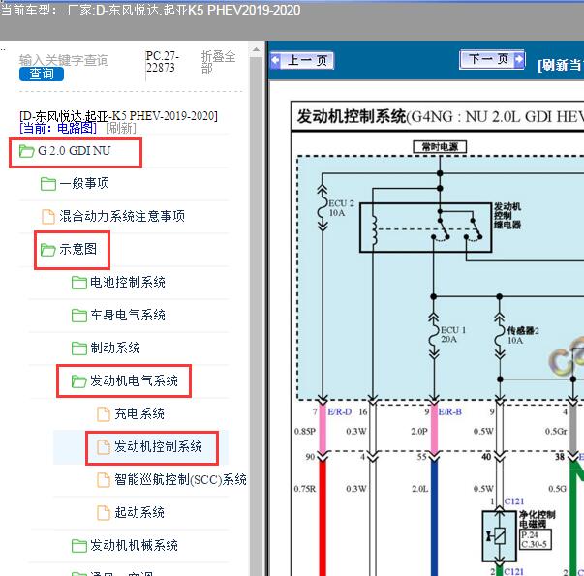Image resolution: width=584 pixels, height=576 pixels.
Task: Click the 查询 search button
Action: 42,74
